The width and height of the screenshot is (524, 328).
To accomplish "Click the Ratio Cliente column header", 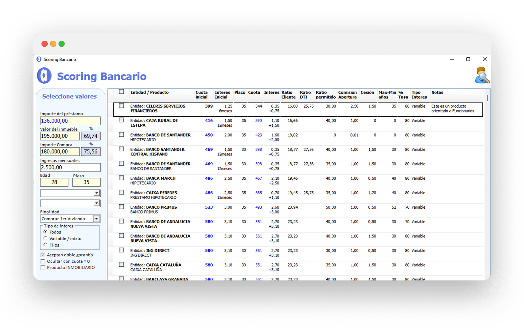I will point(288,95).
